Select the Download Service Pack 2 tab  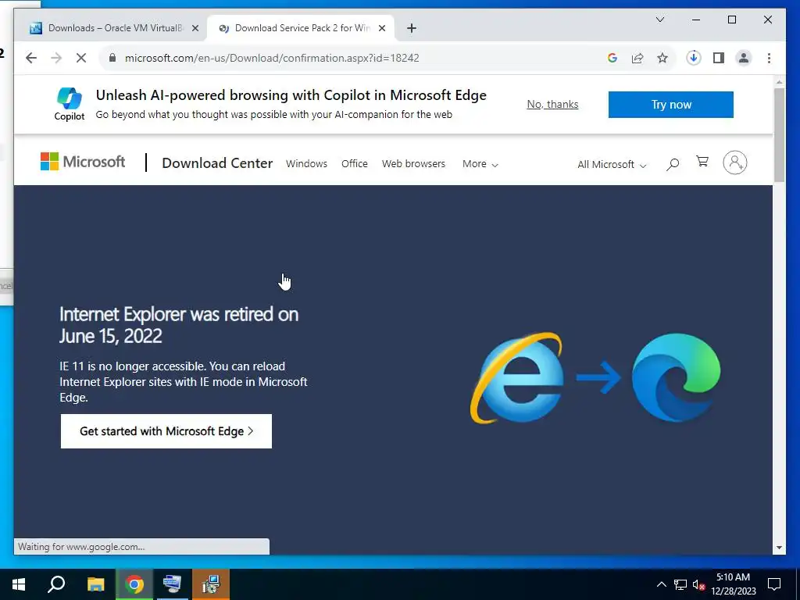coord(301,28)
